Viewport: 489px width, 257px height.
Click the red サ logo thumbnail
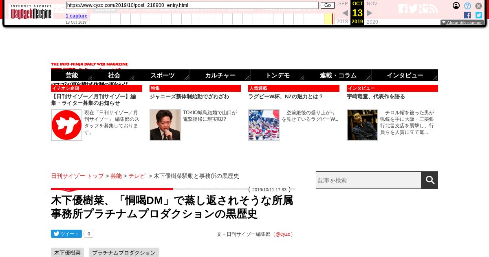pyautogui.click(x=66, y=125)
